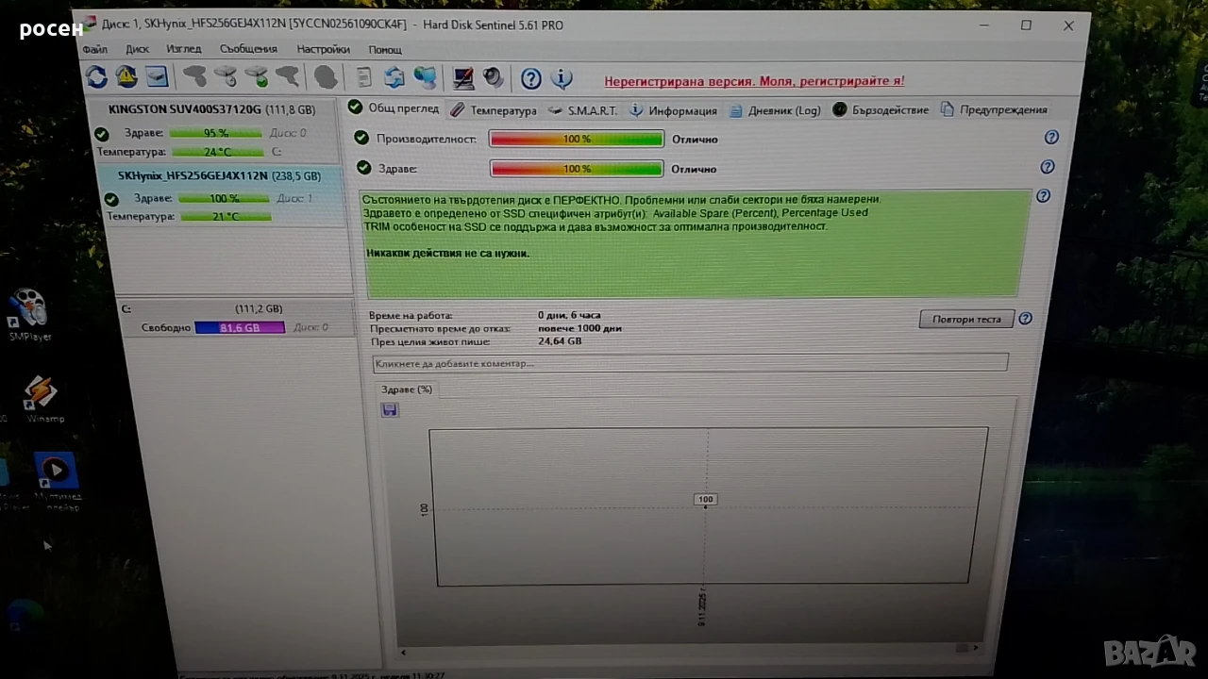The height and width of the screenshot is (679, 1208).
Task: Open the Файл menu
Action: [x=95, y=49]
